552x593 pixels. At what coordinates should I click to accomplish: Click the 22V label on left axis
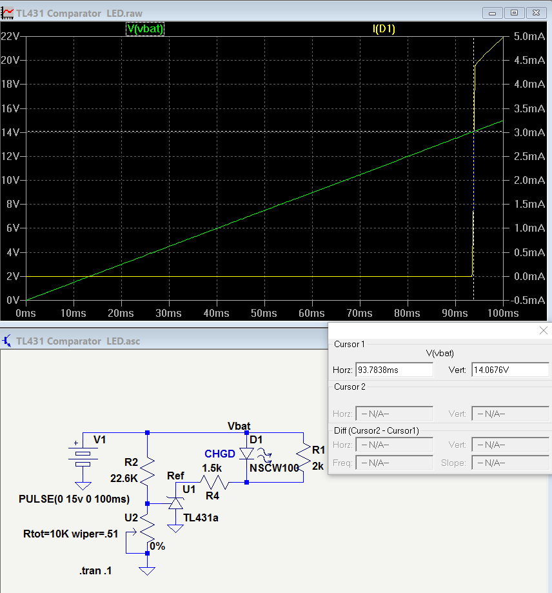tap(10, 36)
